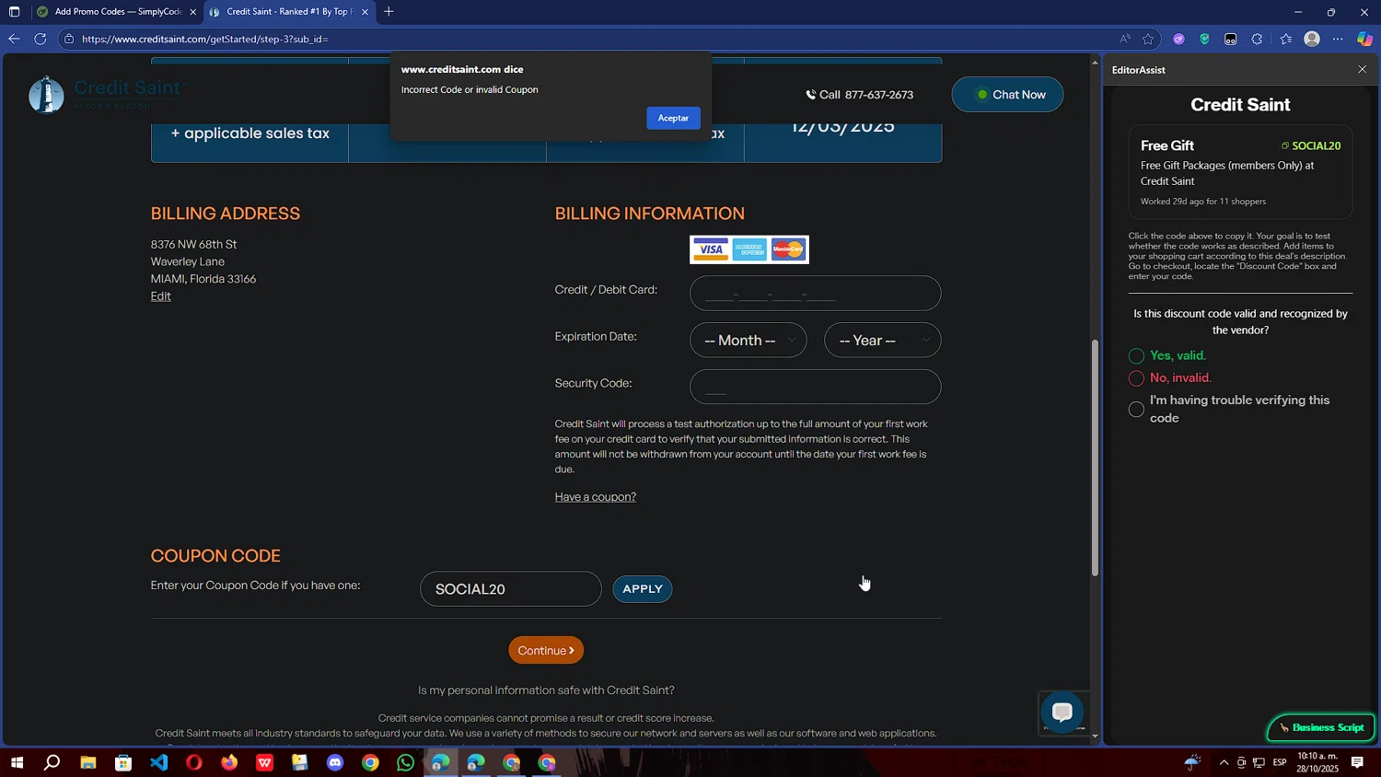
Task: Click the Mastercard logo
Action: point(789,249)
